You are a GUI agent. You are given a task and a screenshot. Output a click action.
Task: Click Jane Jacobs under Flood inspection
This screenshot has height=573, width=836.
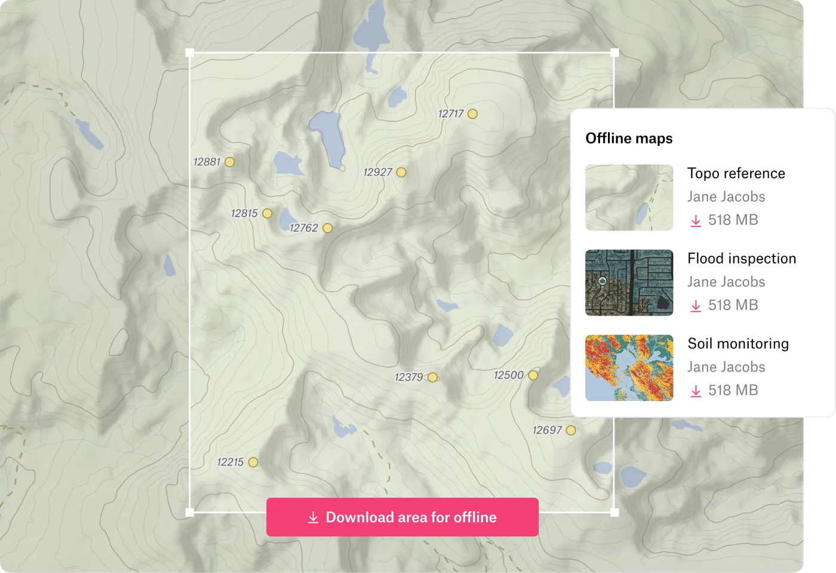726,282
